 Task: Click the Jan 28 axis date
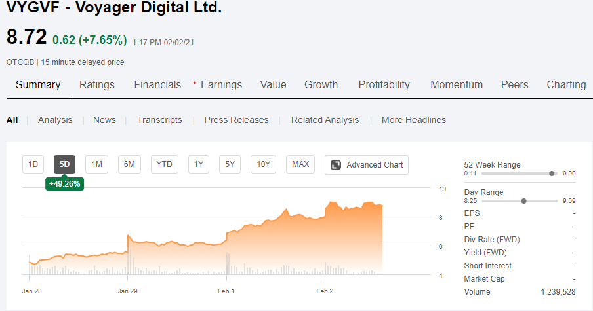pyautogui.click(x=31, y=291)
